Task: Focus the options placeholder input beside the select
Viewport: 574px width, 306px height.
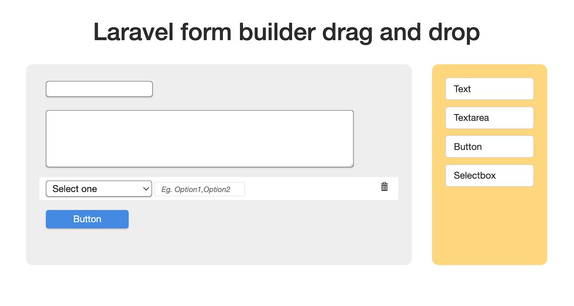Action: click(x=200, y=189)
